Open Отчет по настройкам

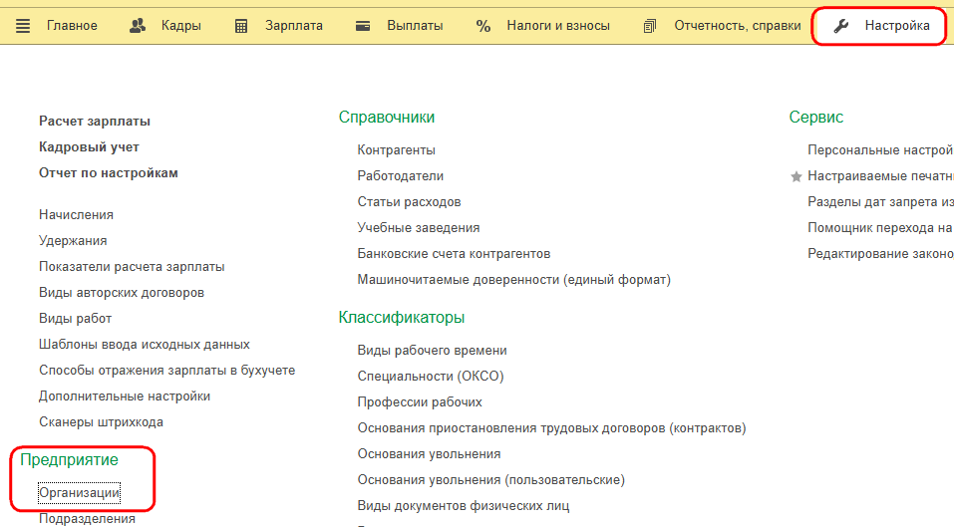(x=109, y=172)
